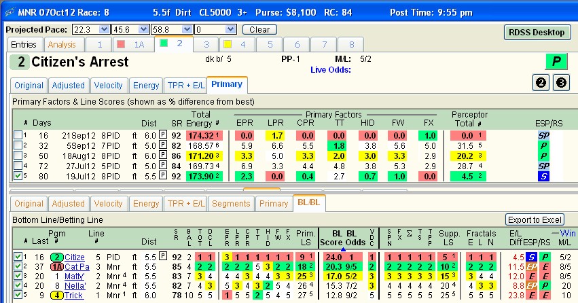Click the green P running style badge
578x303 pixels.
(556, 61)
